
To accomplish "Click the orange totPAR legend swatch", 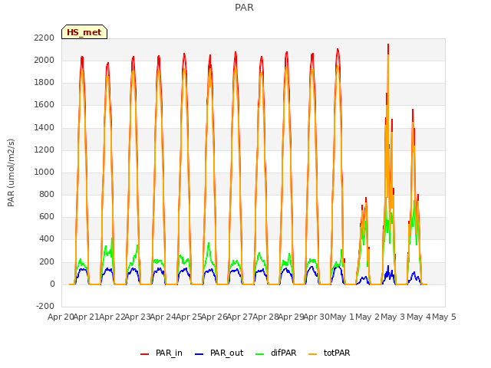I will coord(312,354).
